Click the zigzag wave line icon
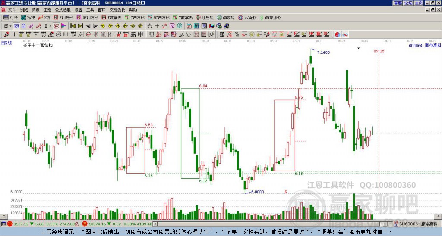This screenshot has width=442, height=236. coord(188,34)
